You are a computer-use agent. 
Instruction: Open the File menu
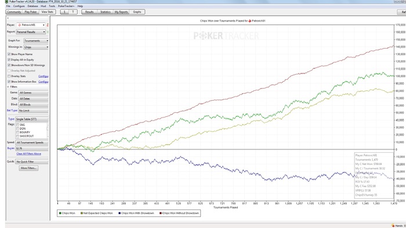8,6
